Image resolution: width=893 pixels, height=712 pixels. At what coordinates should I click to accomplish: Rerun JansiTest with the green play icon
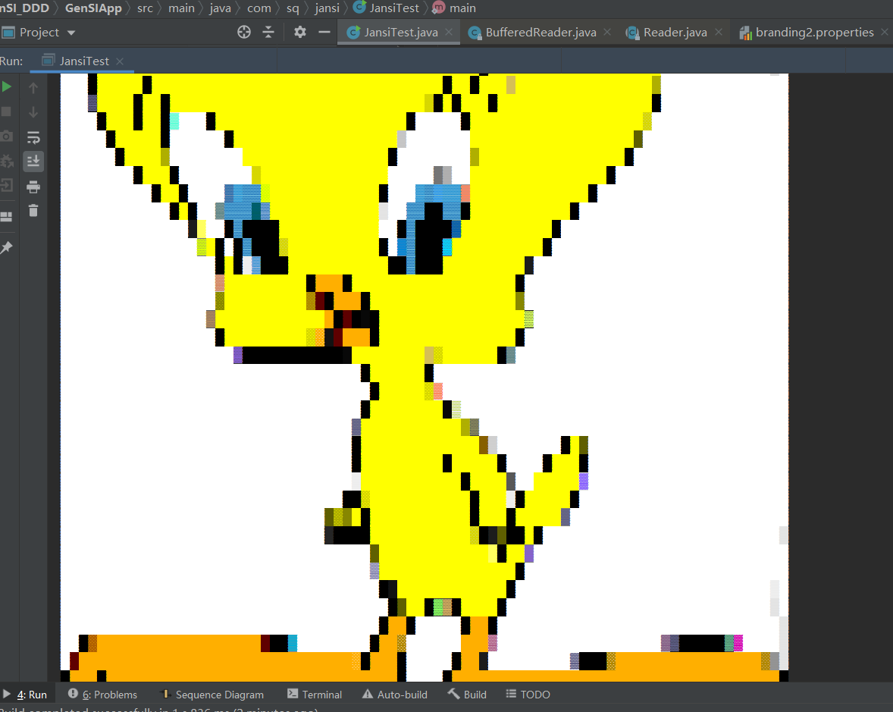click(x=6, y=87)
